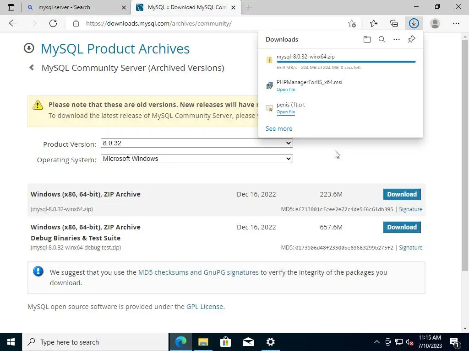The width and height of the screenshot is (469, 351).
Task: Expand the Operating System dropdown
Action: pos(197,159)
